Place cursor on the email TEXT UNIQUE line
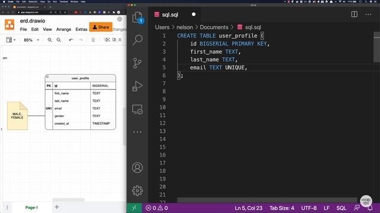The width and height of the screenshot is (380, 213). click(x=218, y=67)
